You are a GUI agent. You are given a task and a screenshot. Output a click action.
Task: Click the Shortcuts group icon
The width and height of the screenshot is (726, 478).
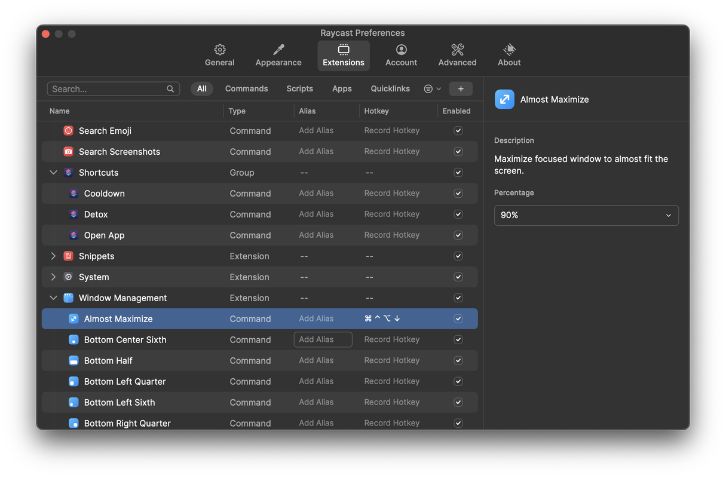point(68,172)
